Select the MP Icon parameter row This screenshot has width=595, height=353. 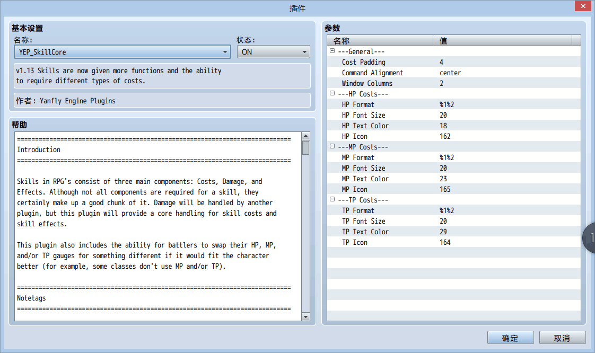[454, 190]
